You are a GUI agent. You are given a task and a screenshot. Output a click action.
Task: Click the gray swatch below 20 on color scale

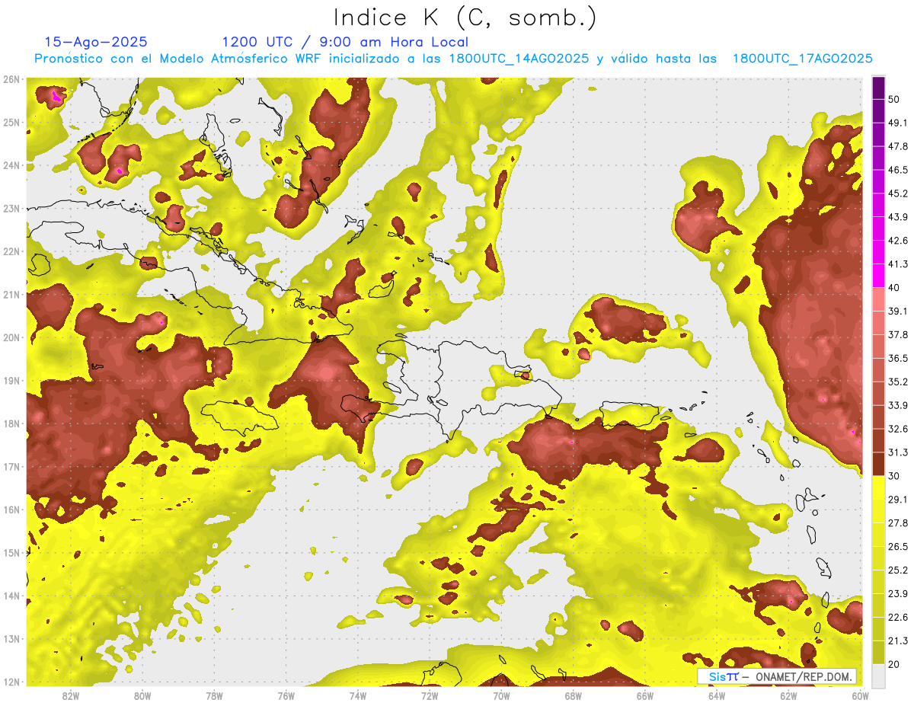(x=878, y=676)
